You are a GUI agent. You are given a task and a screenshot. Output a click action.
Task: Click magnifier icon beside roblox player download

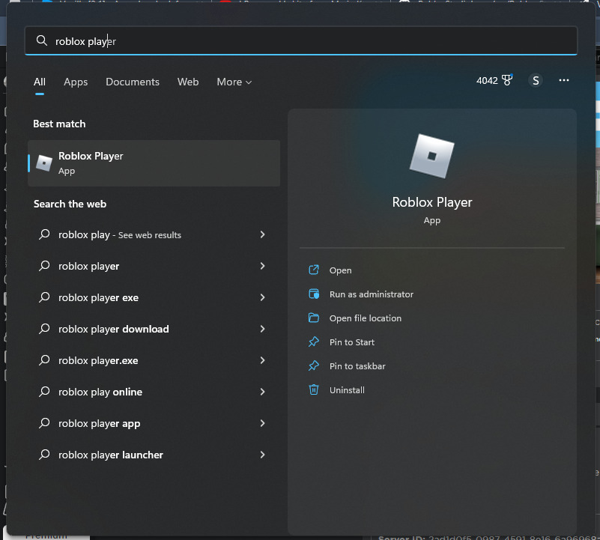[x=44, y=328]
